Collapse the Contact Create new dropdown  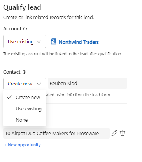click(25, 84)
